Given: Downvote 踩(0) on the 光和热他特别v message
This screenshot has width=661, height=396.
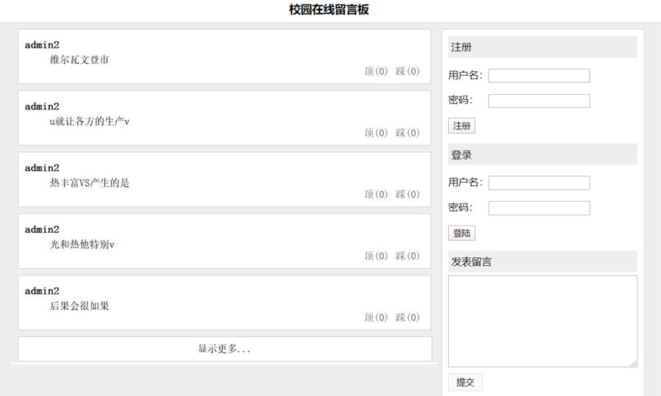Looking at the screenshot, I should pos(408,256).
